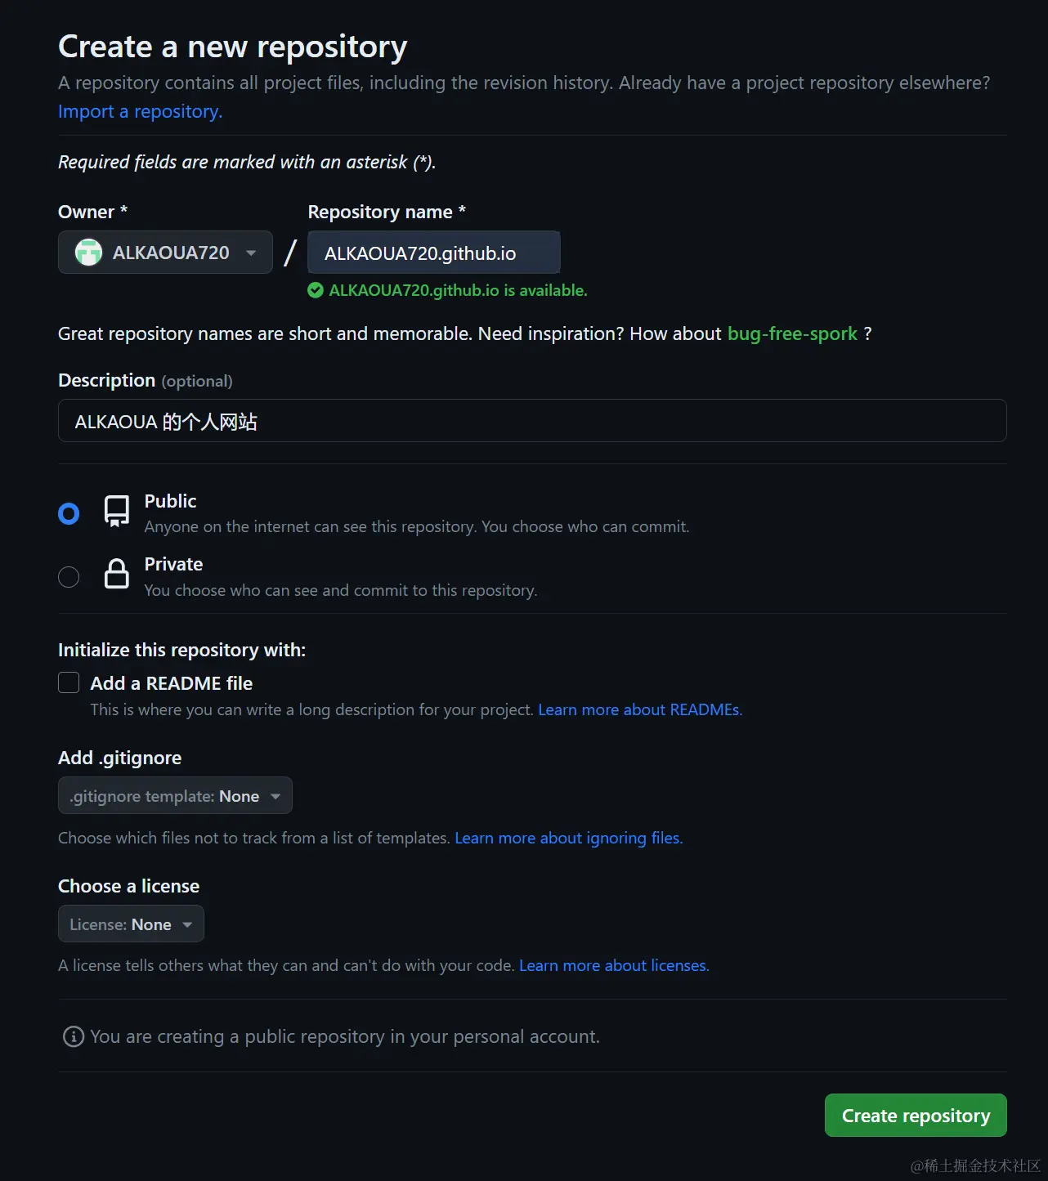Open the Owner ALKAOUA720 dropdown
Image resolution: width=1048 pixels, height=1181 pixels.
click(165, 253)
